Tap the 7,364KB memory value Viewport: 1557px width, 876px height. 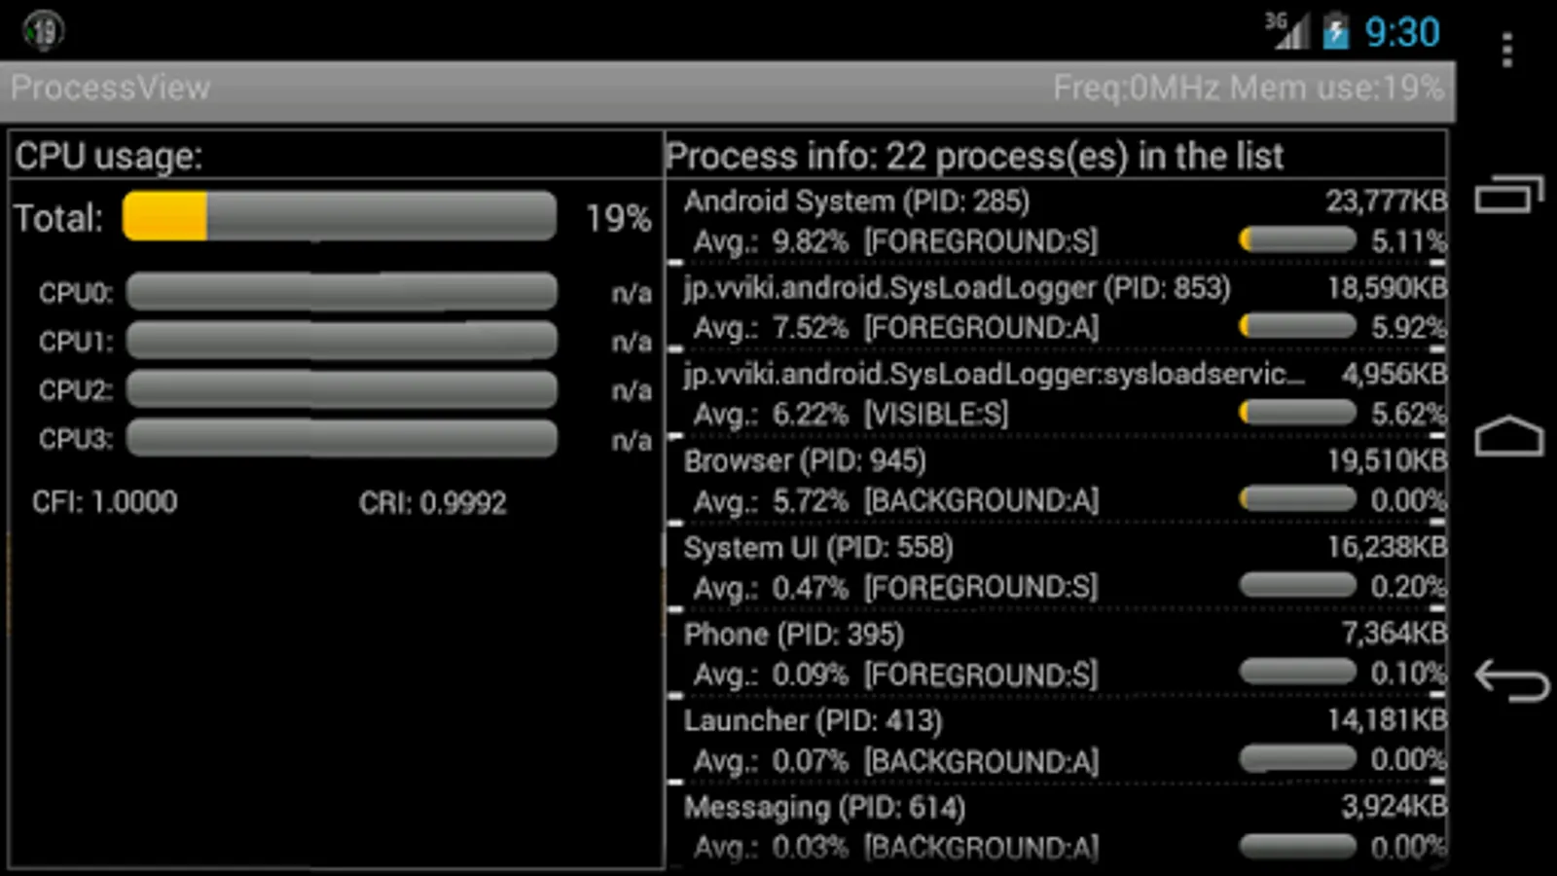pyautogui.click(x=1394, y=634)
